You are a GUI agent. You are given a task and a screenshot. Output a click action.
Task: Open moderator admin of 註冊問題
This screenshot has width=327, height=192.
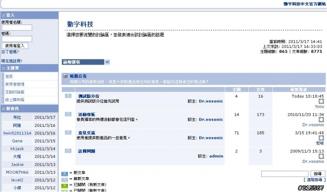click(216, 156)
